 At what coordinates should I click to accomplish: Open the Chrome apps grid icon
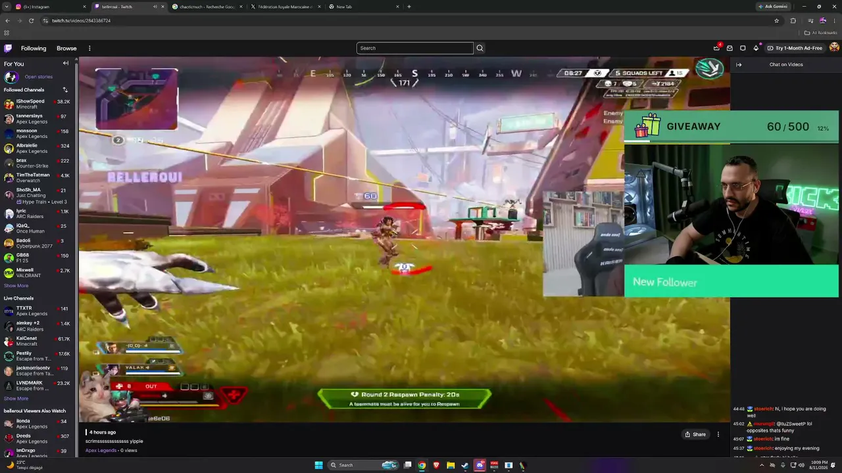(7, 33)
